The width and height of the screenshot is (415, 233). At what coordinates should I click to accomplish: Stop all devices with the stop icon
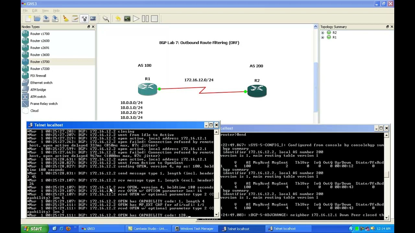coord(154,19)
